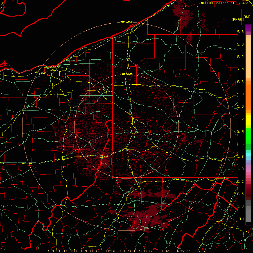This screenshot has width=253, height=253.
Task: Select the orange segment of the color bar
Action: pos(248,97)
